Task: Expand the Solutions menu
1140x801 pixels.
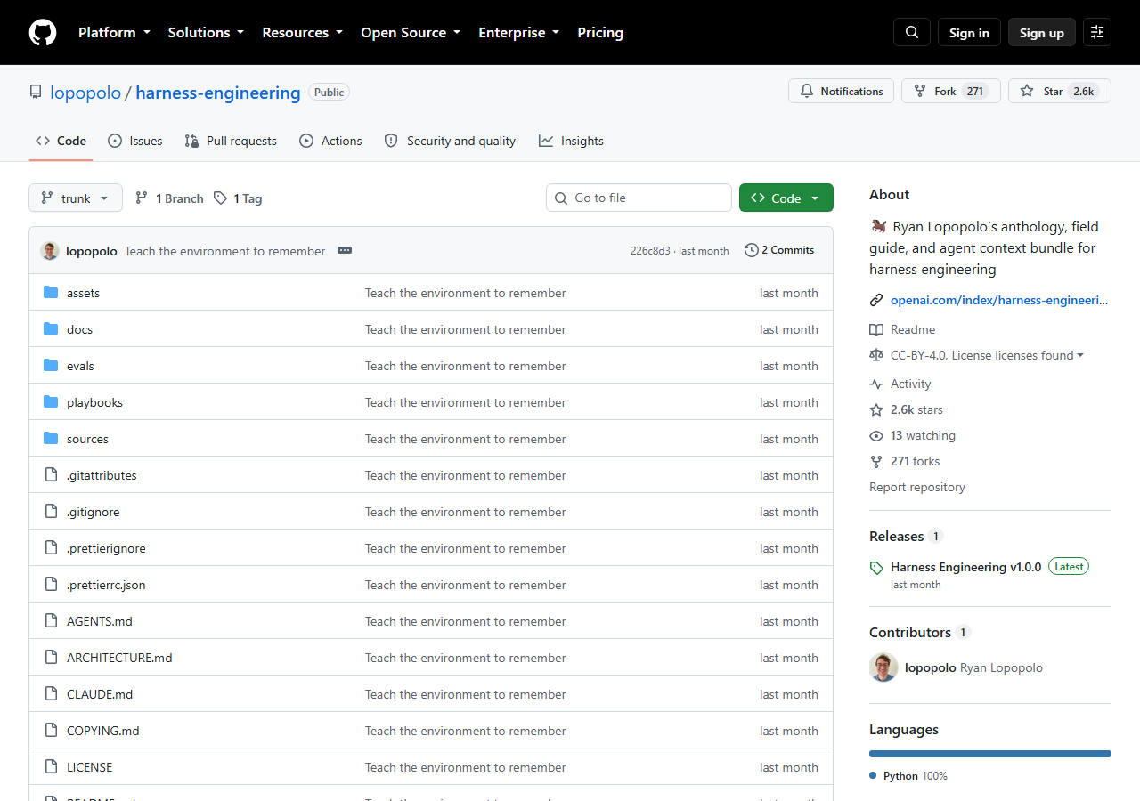Action: point(206,32)
